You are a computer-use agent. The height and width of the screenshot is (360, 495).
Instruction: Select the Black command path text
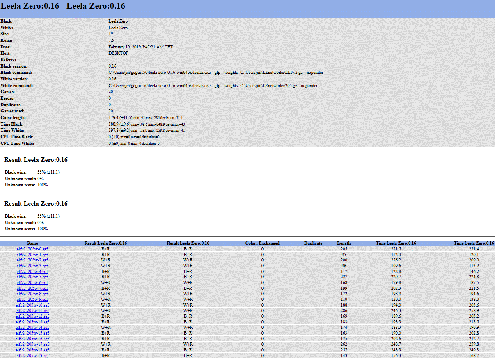coord(215,72)
